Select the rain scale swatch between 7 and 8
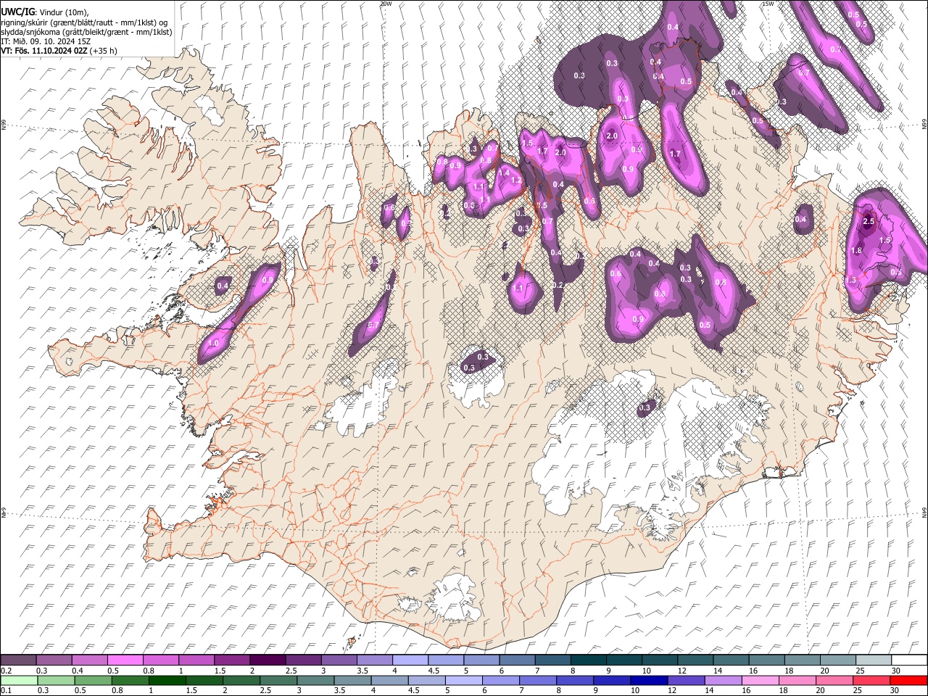This screenshot has width=928, height=696. click(x=538, y=680)
